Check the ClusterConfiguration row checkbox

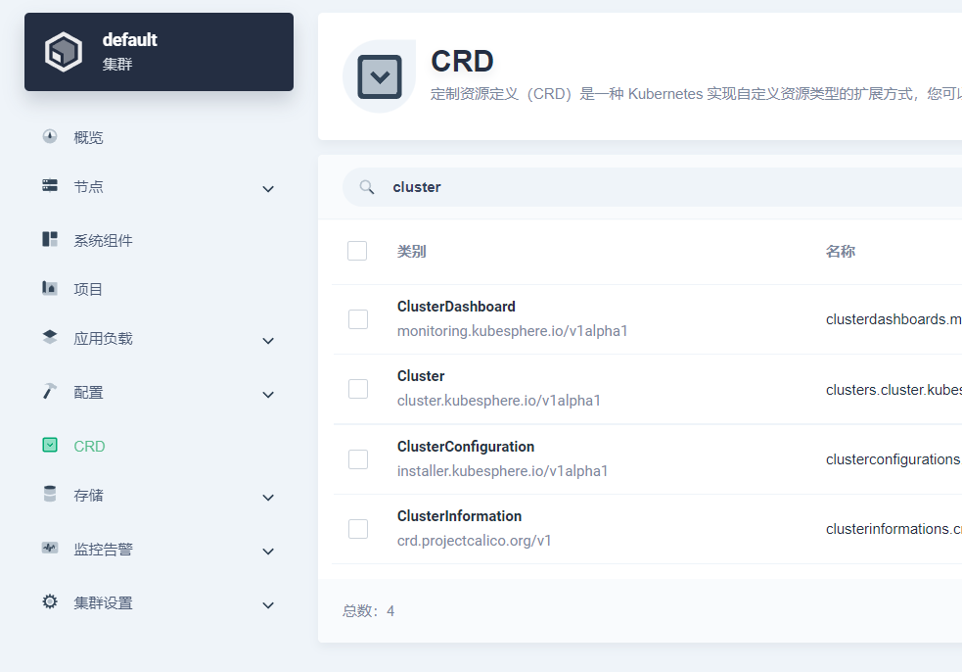pos(358,459)
